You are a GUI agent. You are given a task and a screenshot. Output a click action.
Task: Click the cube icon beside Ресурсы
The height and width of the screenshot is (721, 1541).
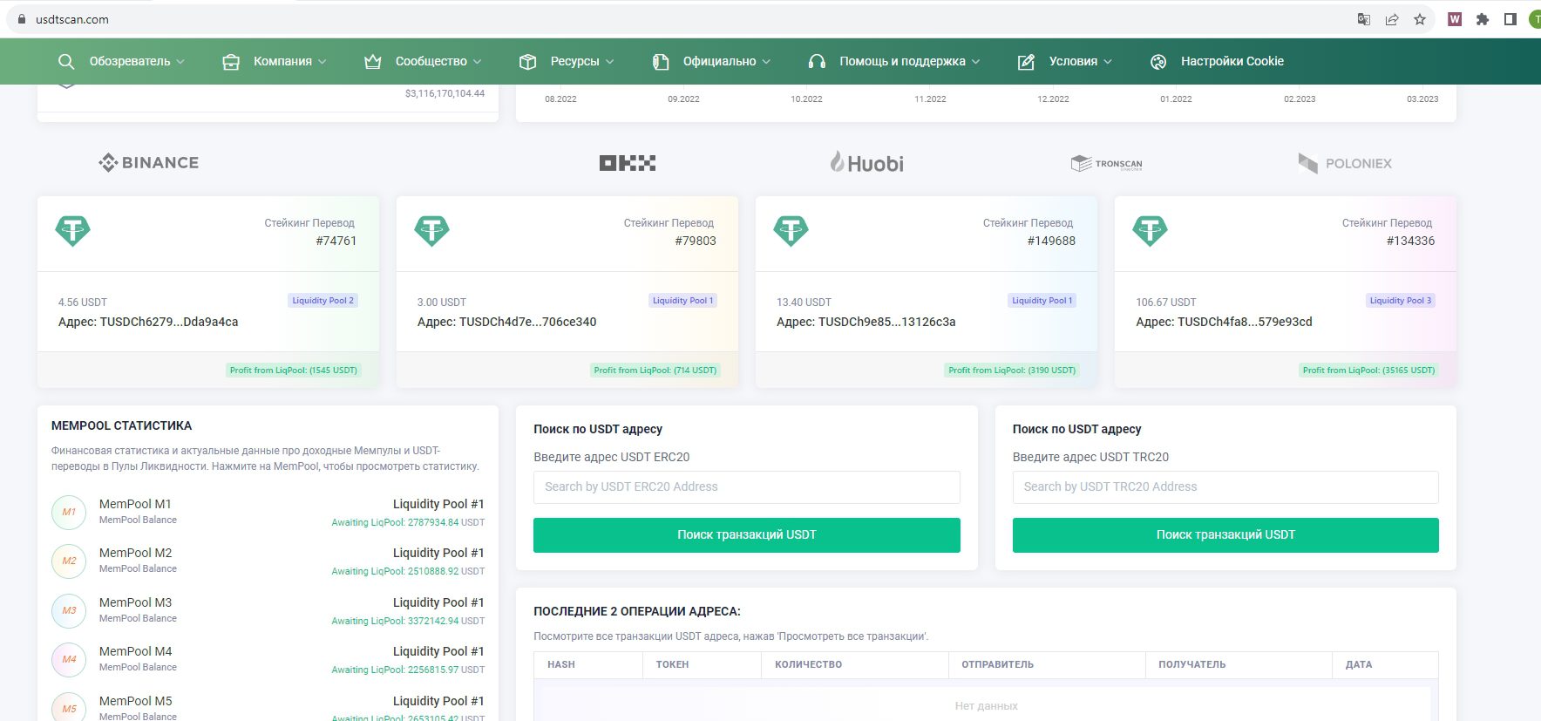pos(527,62)
